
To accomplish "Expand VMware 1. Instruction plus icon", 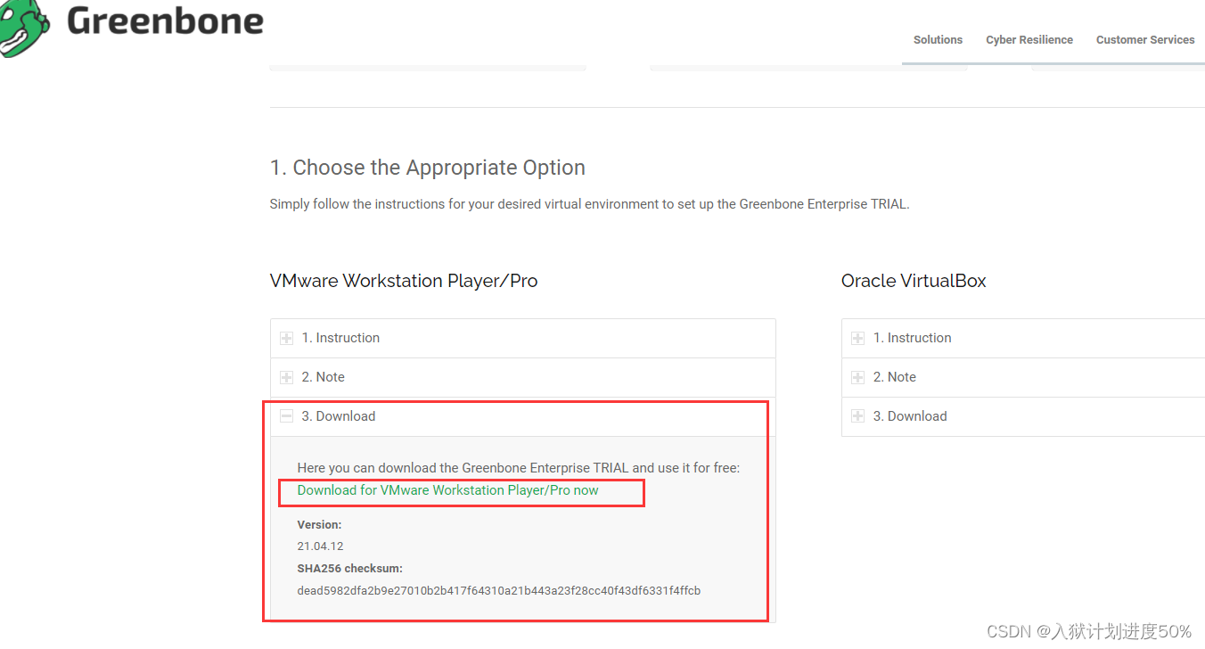I will (286, 339).
